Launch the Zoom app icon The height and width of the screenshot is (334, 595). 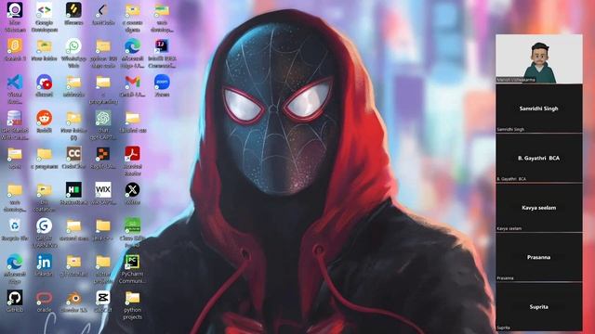click(x=162, y=83)
